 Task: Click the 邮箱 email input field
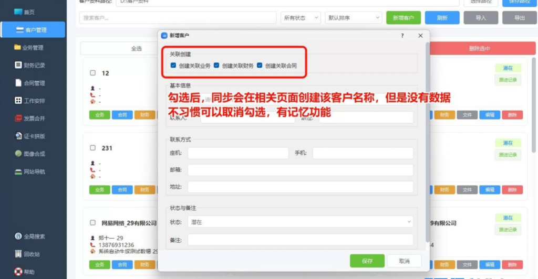coord(301,170)
